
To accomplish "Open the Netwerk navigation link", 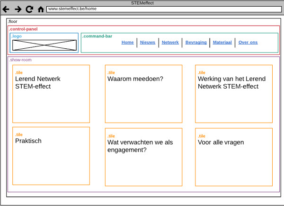I will click(170, 43).
